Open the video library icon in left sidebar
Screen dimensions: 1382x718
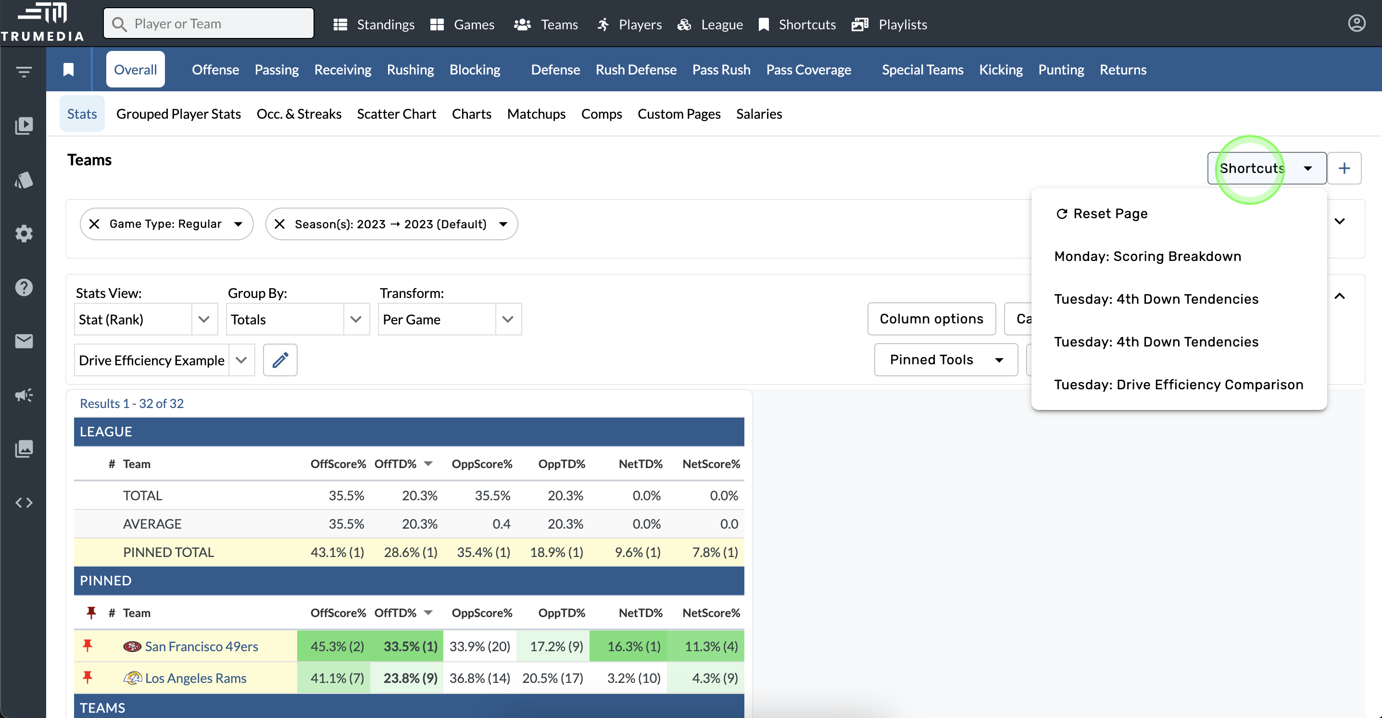24,125
